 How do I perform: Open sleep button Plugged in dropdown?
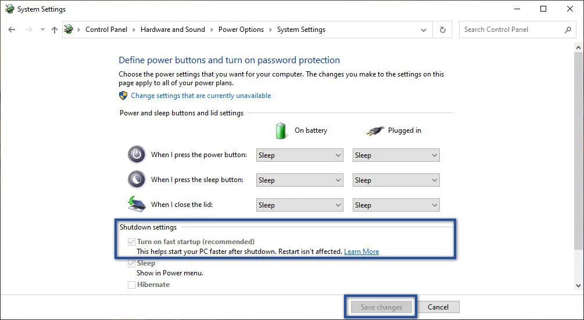(396, 180)
